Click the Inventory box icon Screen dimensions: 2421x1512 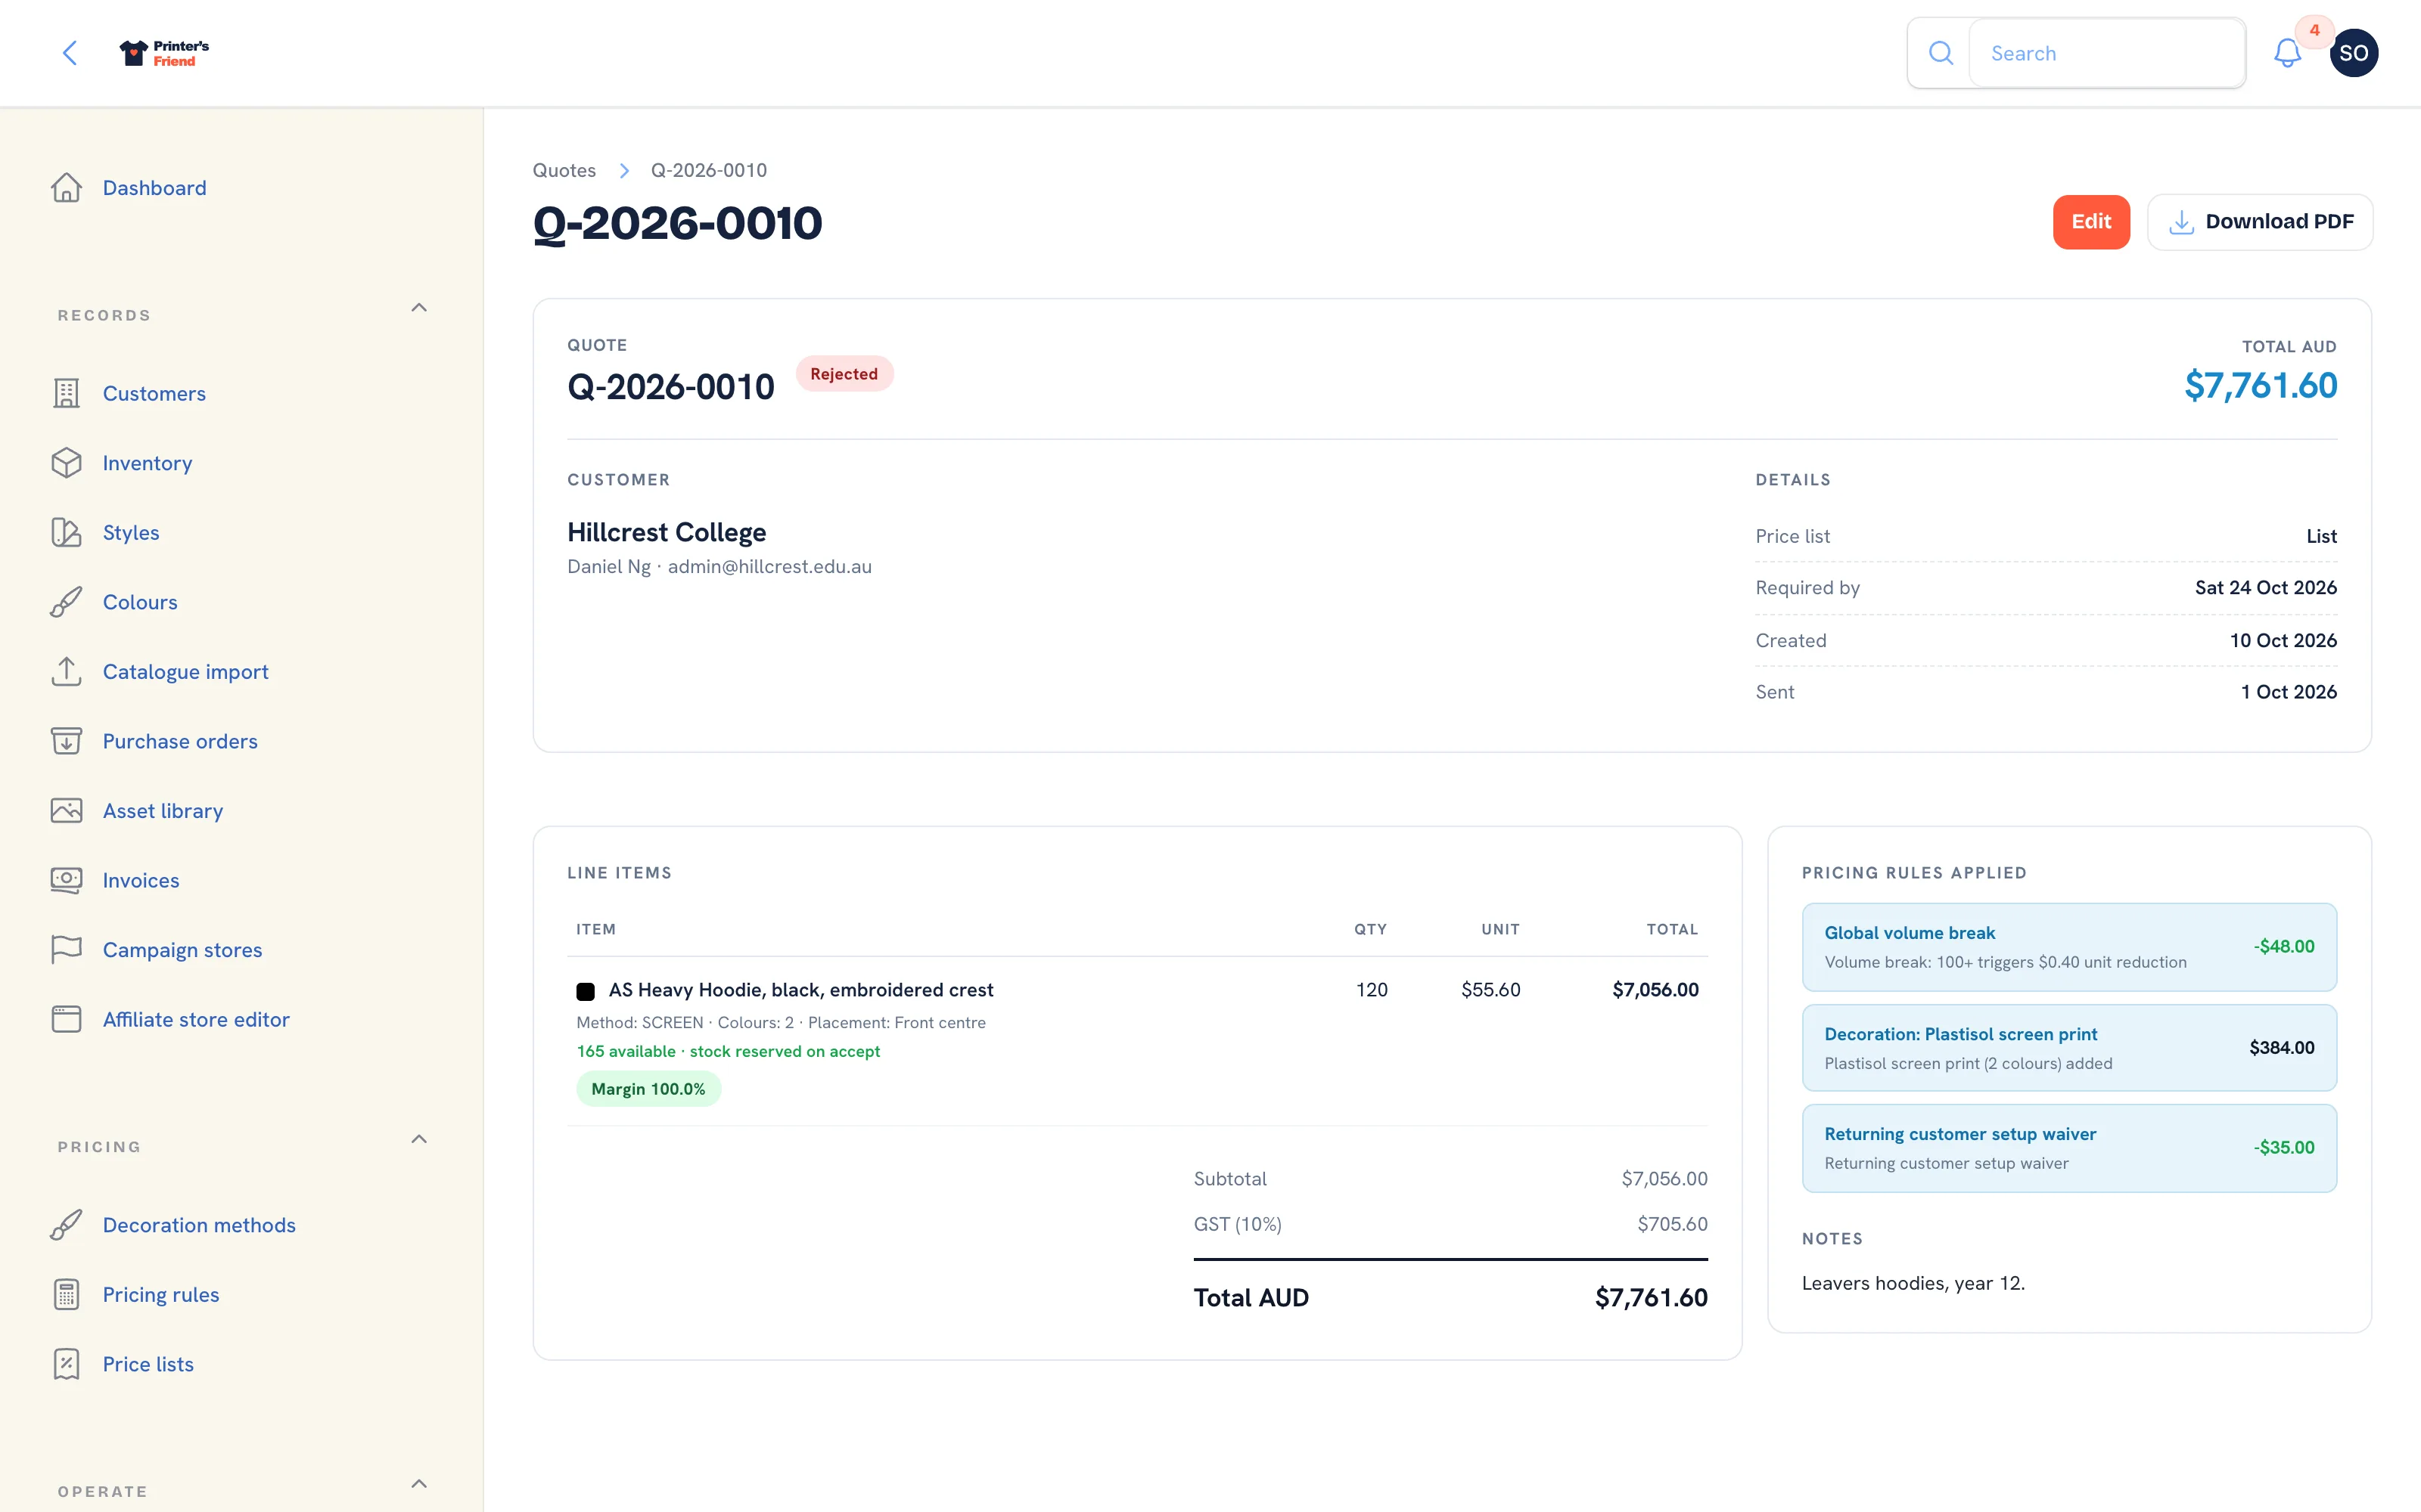(66, 463)
